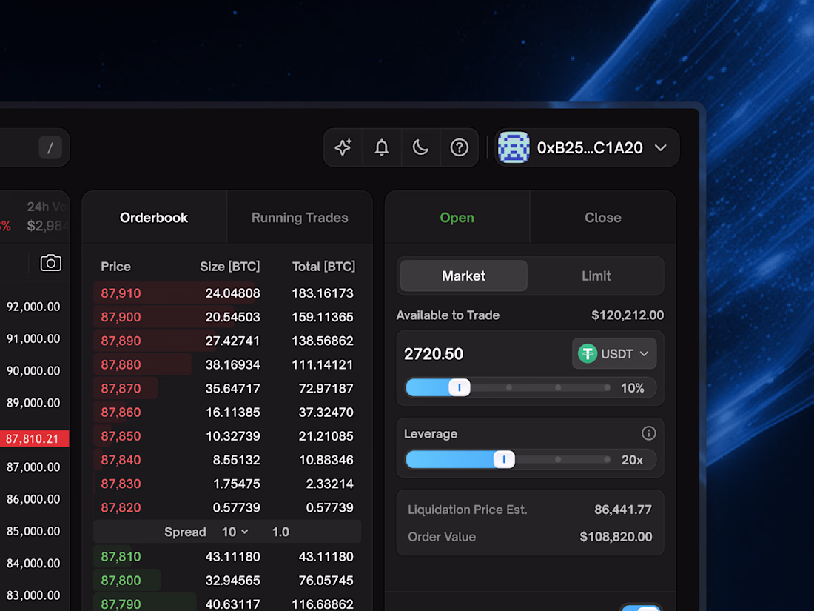
Task: Select the Close position tab
Action: click(602, 218)
